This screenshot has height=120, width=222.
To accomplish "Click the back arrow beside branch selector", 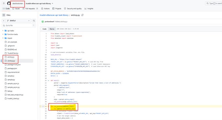I will [4, 21].
